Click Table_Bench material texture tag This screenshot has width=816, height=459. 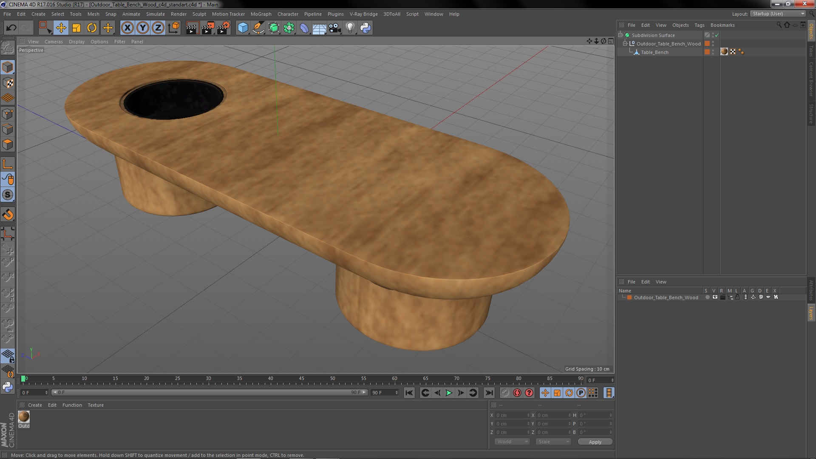pyautogui.click(x=724, y=51)
